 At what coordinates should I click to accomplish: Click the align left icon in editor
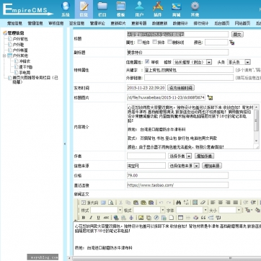(213, 203)
